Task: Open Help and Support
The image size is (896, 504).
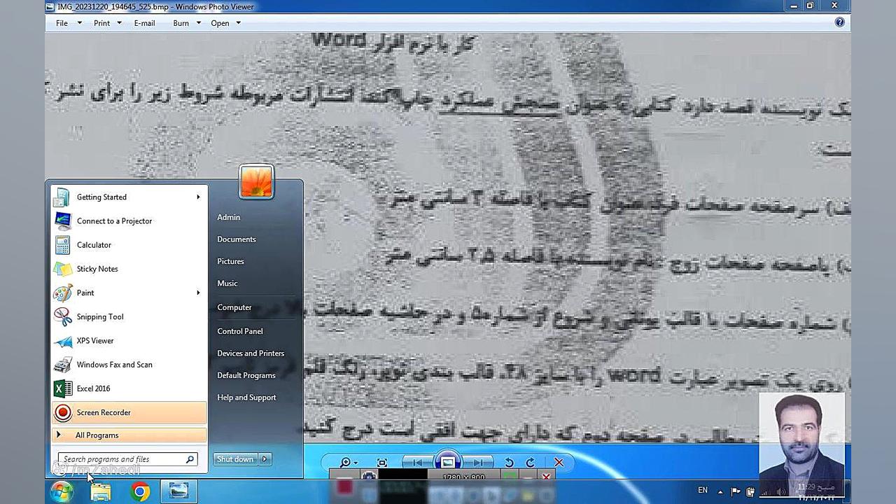Action: click(x=246, y=398)
